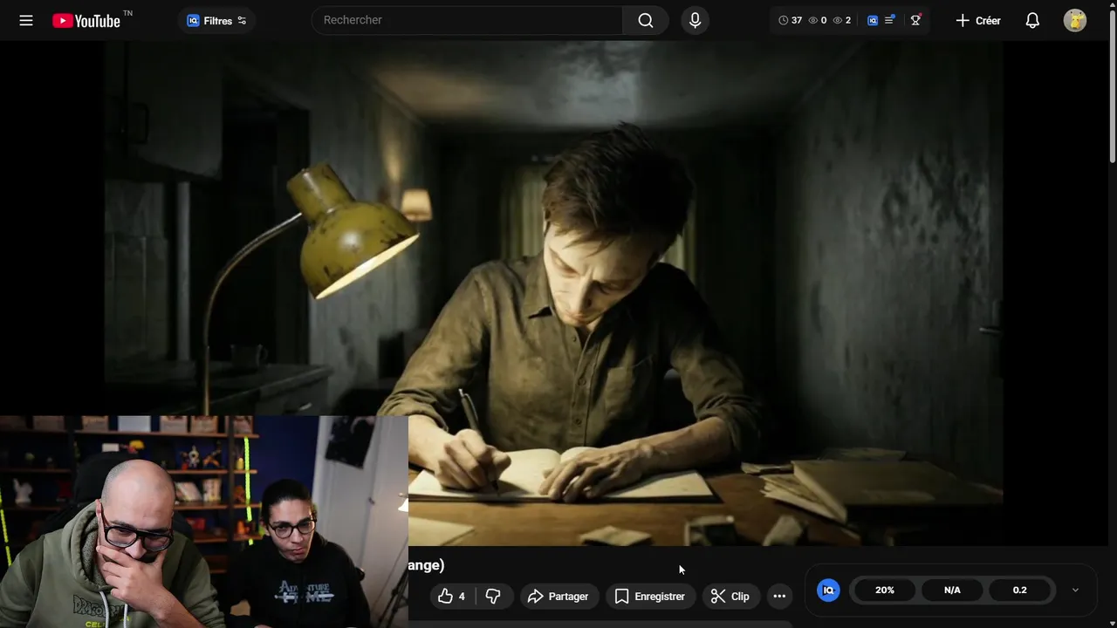The image size is (1117, 628).
Task: Click the Créer button
Action: [x=978, y=20]
